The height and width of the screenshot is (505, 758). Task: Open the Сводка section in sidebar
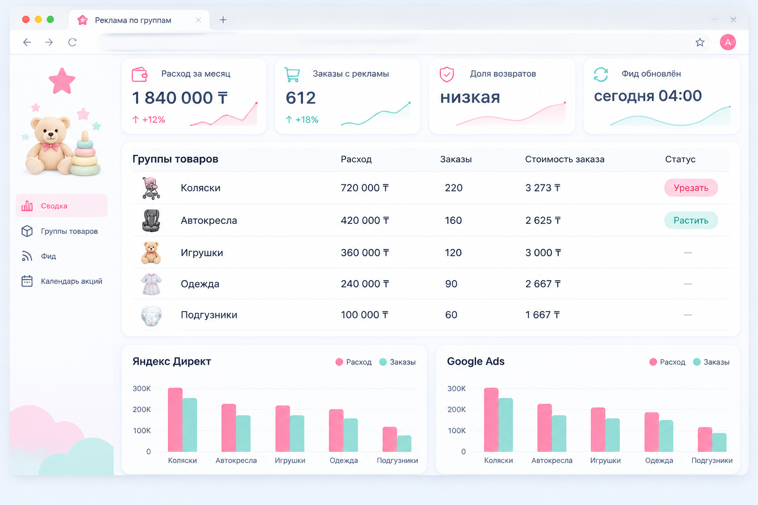click(x=62, y=206)
